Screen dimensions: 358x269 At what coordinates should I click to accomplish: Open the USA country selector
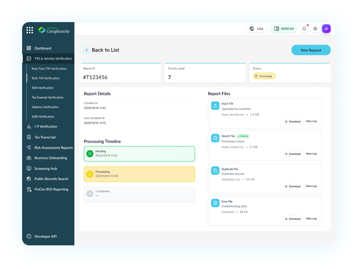click(256, 29)
